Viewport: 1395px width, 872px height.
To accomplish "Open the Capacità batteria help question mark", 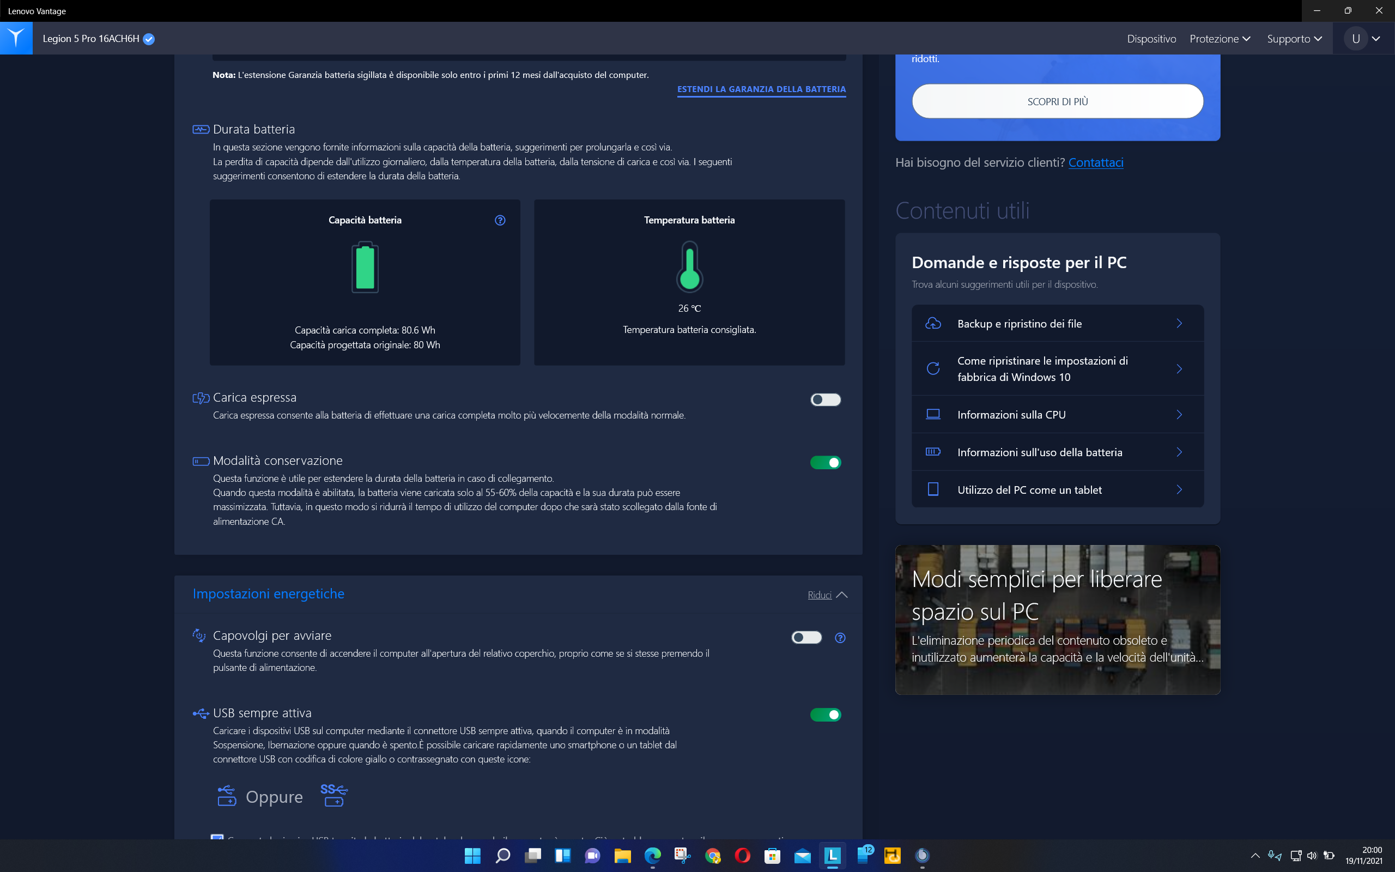I will pyautogui.click(x=500, y=220).
